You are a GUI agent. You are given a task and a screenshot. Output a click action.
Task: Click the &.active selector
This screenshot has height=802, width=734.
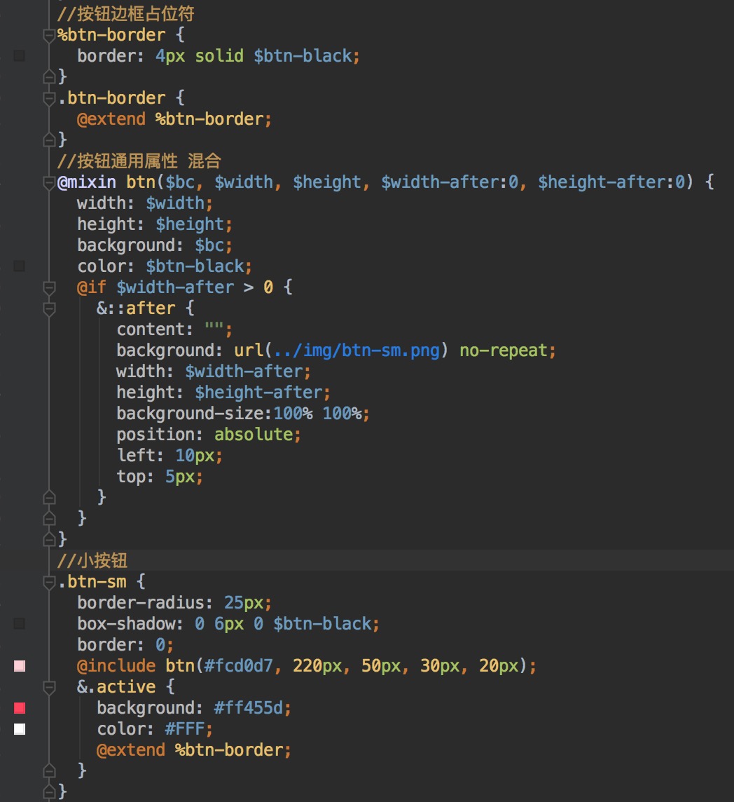pyautogui.click(x=116, y=686)
